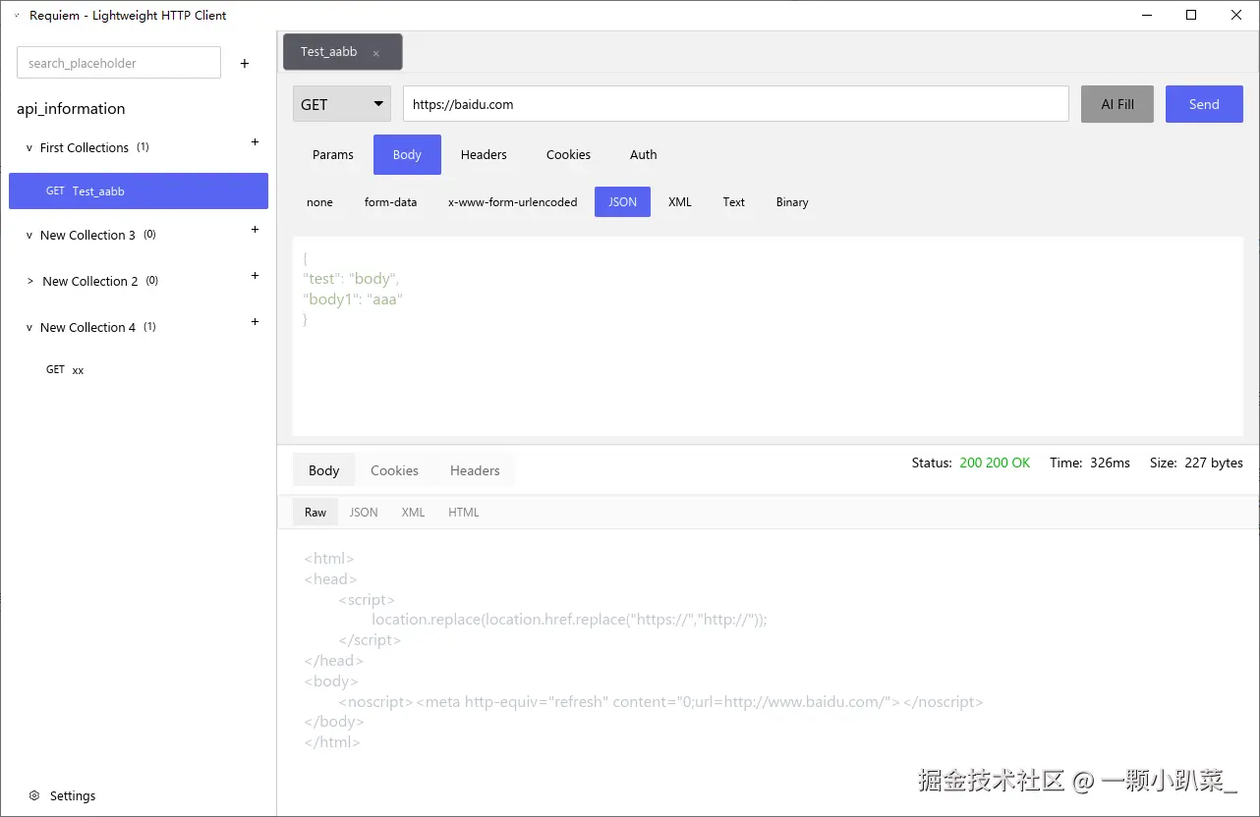Open the request Body tab
The height and width of the screenshot is (817, 1260).
click(407, 154)
